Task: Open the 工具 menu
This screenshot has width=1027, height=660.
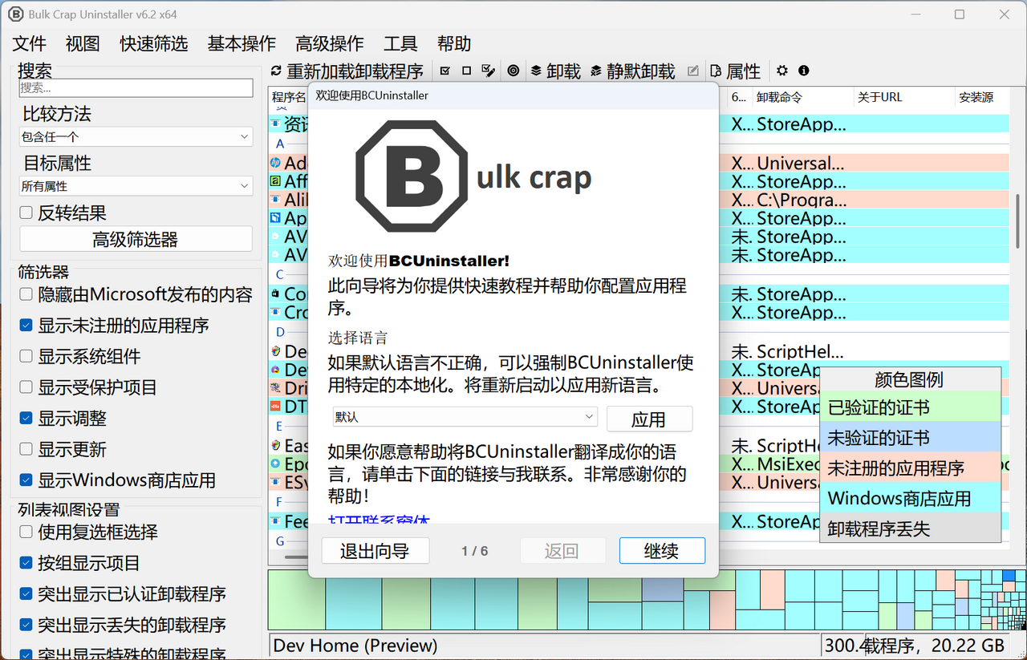Action: [x=400, y=43]
